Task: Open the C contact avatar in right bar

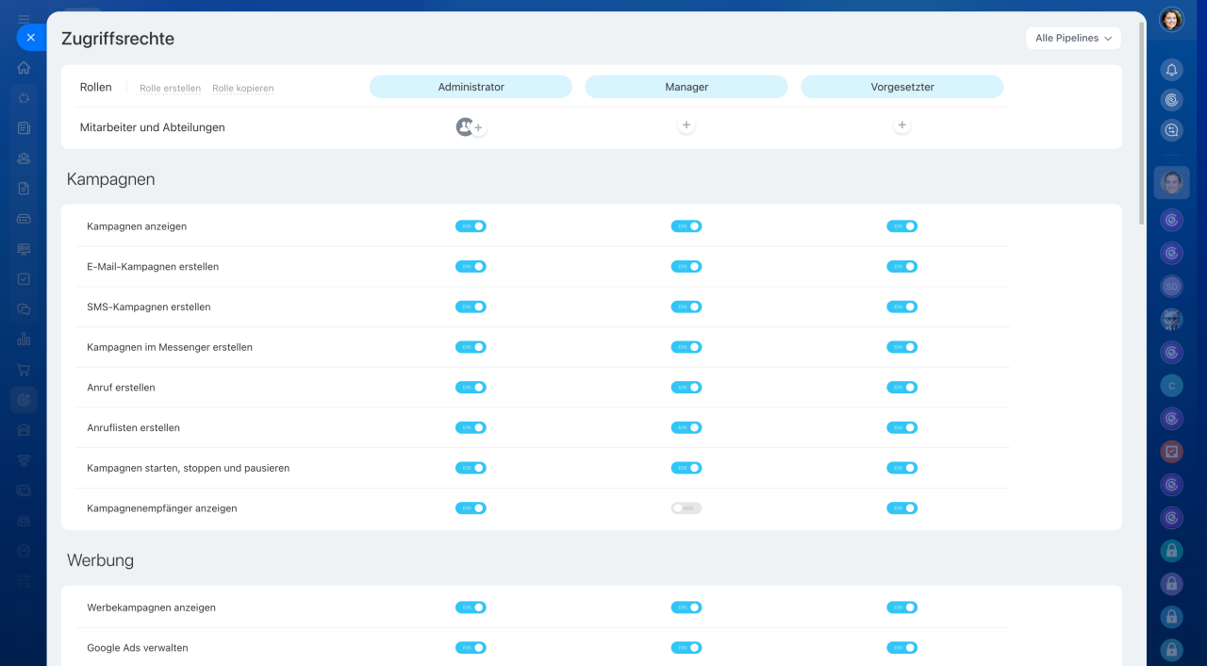Action: (1171, 385)
